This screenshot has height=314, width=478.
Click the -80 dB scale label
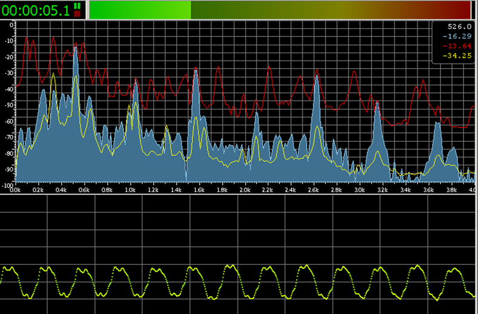(10, 153)
